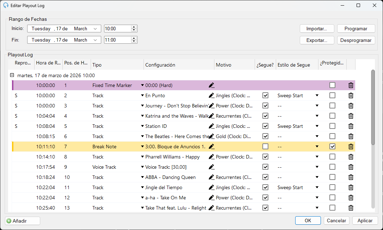Click the Configuración column header
Screen dimensions: 383x230
click(x=179, y=65)
